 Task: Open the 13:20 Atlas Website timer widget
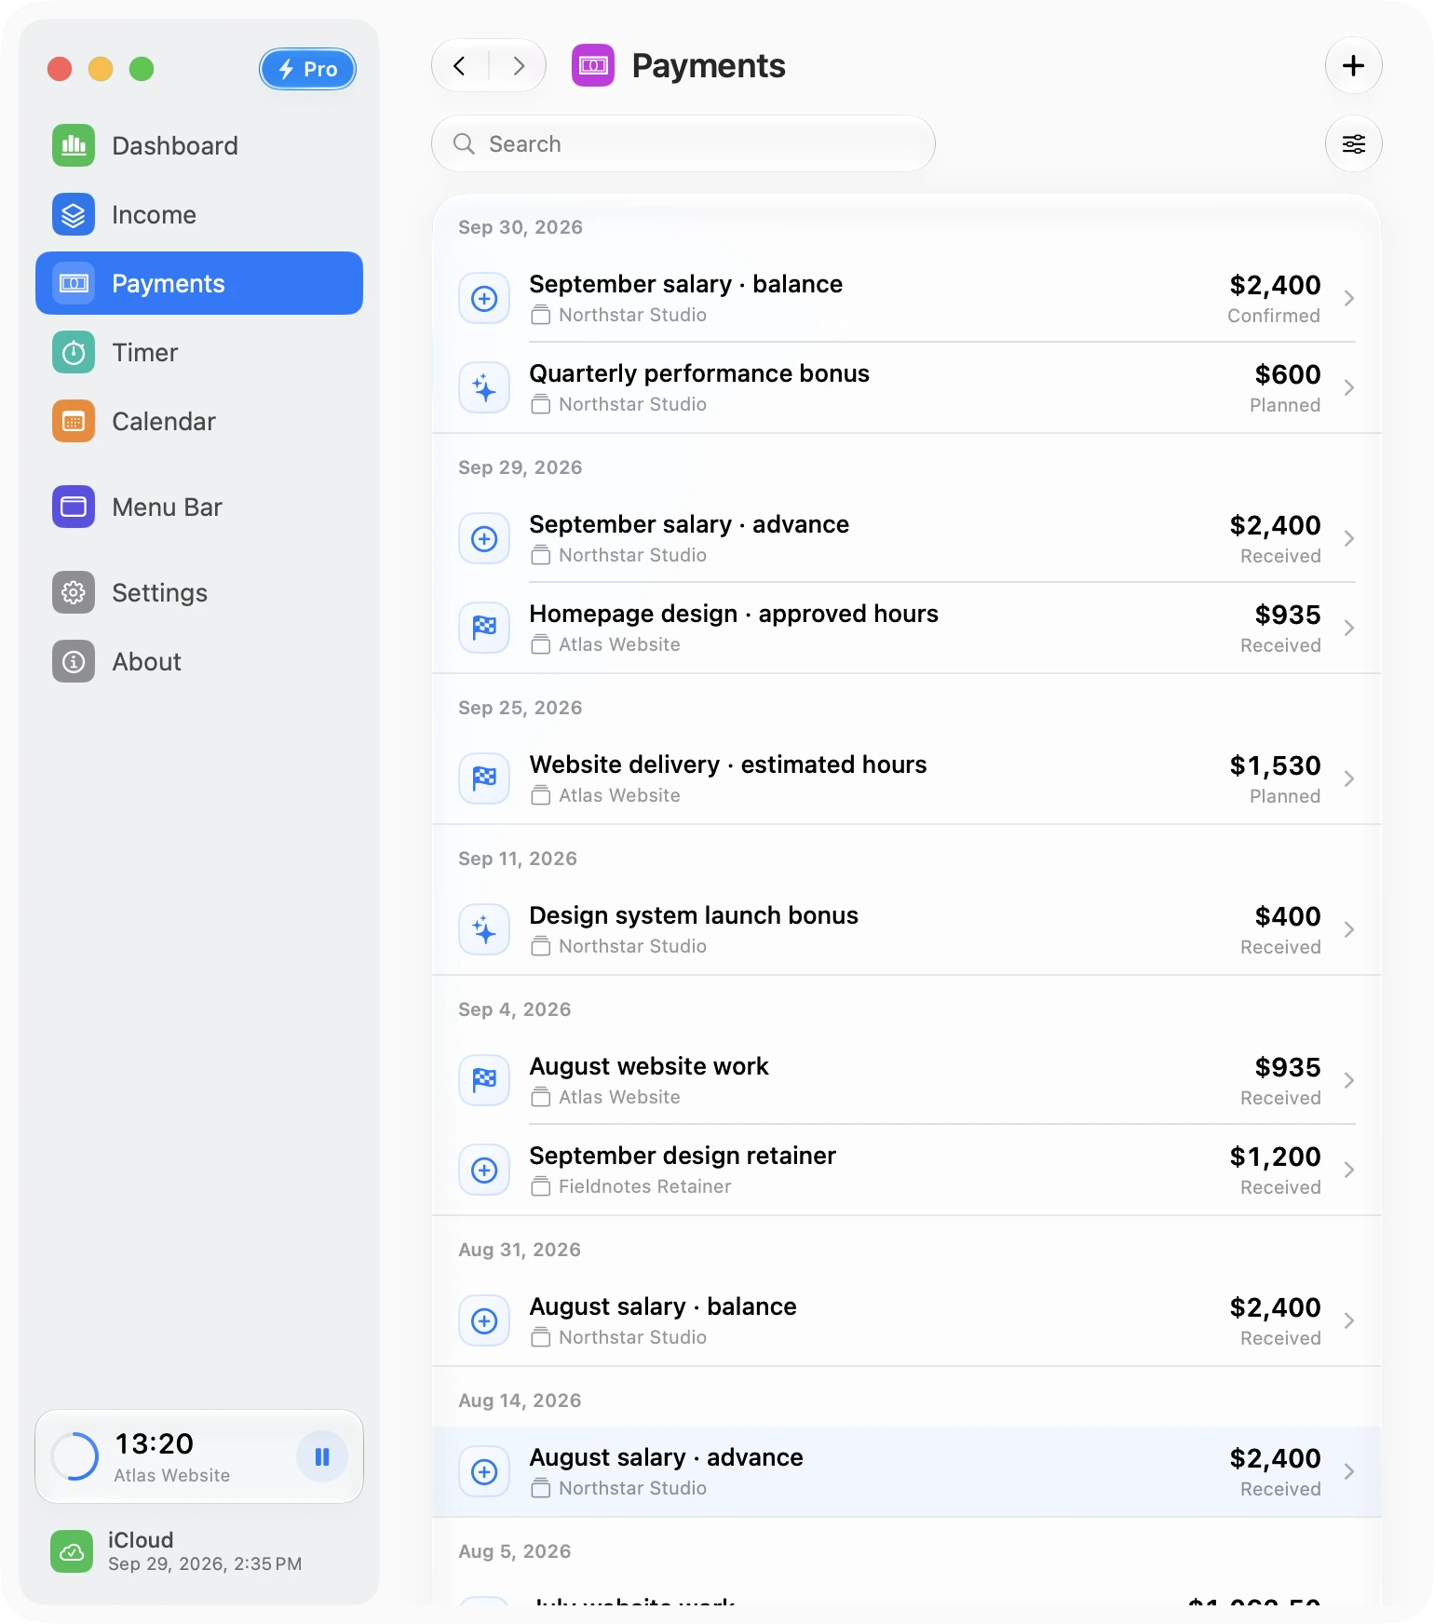(199, 1456)
